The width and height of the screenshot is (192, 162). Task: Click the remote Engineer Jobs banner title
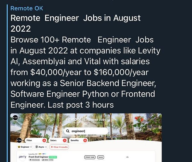[86, 120]
